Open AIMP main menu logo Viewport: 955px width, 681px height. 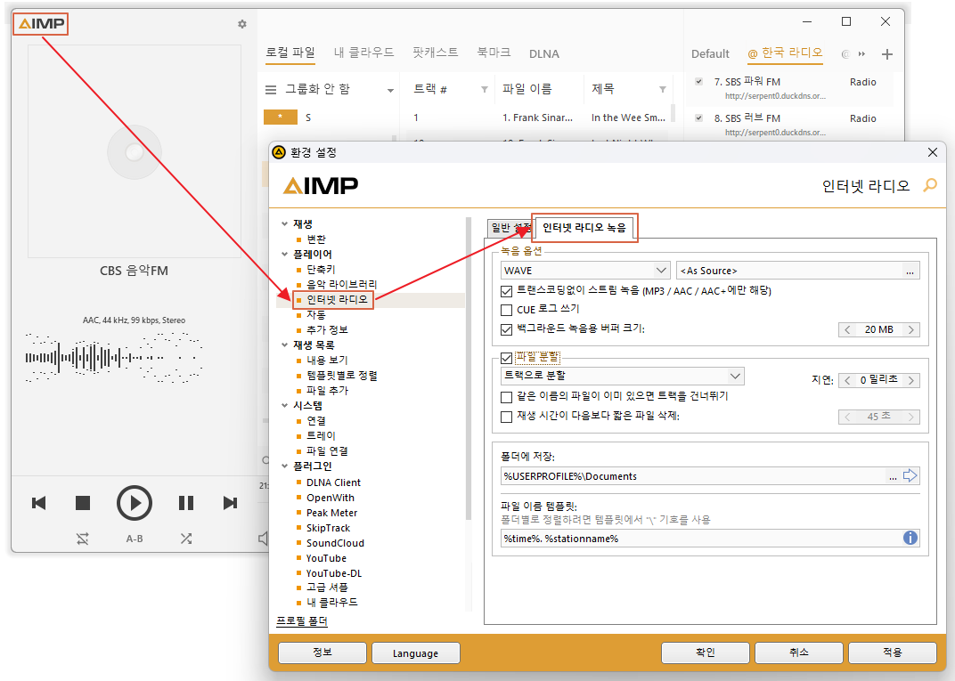[x=41, y=24]
